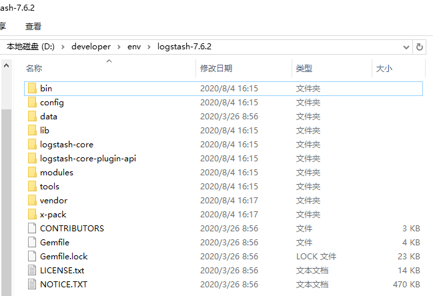This screenshot has height=296, width=433.
Task: Click the navigation pane scroll-up arrow
Action: [x=6, y=65]
